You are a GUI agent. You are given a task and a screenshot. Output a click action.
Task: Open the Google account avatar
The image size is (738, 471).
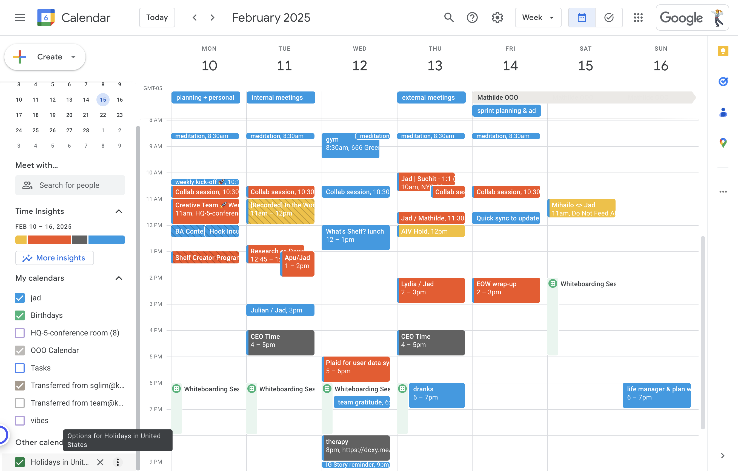pos(718,18)
